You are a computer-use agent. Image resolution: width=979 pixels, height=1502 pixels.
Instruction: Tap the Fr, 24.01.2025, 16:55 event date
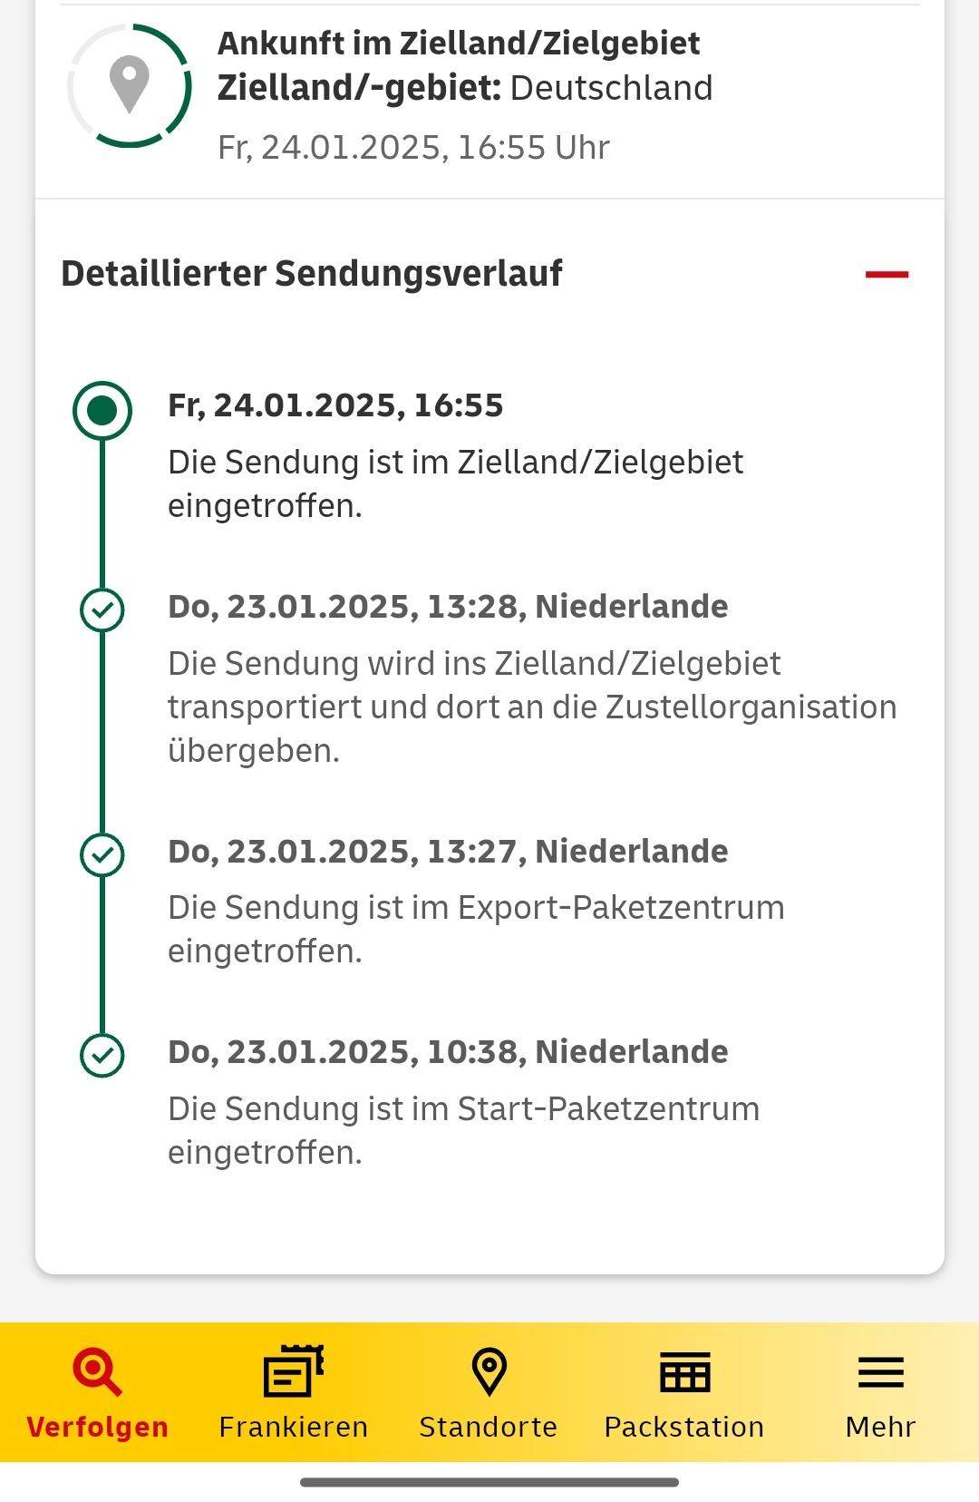click(x=335, y=405)
